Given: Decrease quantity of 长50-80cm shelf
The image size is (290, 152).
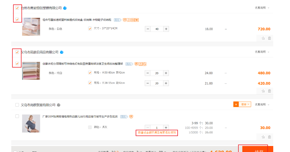Looking at the screenshot, I should tap(148, 73).
